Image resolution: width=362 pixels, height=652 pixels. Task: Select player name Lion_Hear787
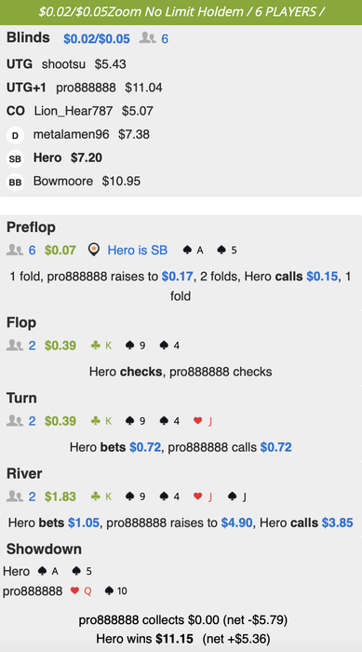coord(74,111)
